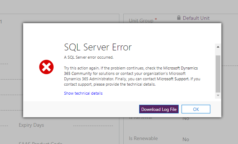Click the dialog's vertical scrollbar thumb
Screen dimensions: 238x144
pyautogui.click(x=218, y=74)
